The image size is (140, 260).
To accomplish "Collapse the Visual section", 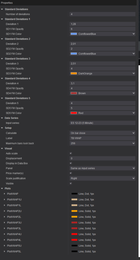I will [2, 149].
